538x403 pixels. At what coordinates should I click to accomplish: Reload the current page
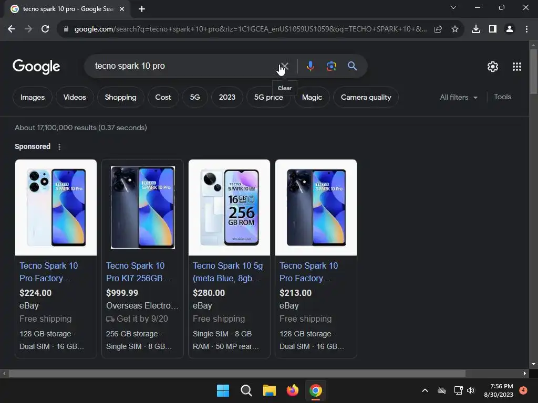coord(45,29)
